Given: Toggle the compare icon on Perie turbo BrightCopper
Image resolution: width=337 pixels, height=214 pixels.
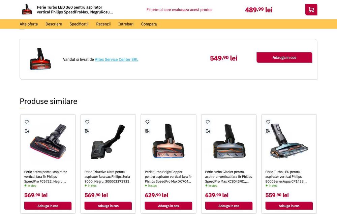Looking at the screenshot, I should (x=147, y=131).
